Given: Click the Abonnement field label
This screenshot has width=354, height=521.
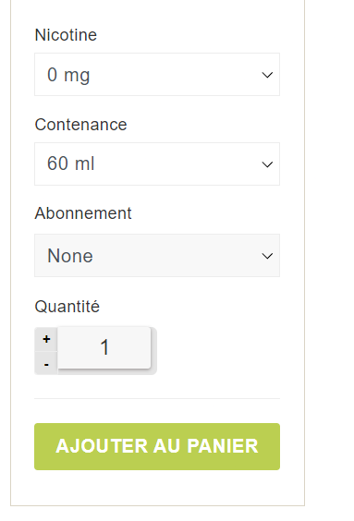Looking at the screenshot, I should [83, 213].
